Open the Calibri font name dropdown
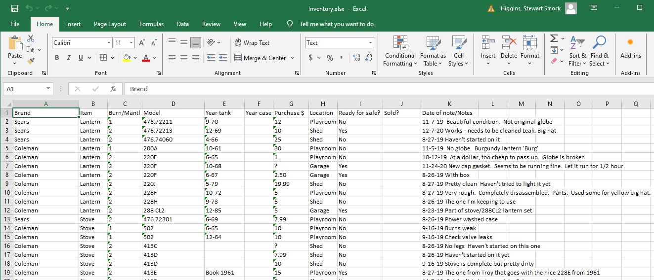The width and height of the screenshot is (654, 280). point(109,43)
